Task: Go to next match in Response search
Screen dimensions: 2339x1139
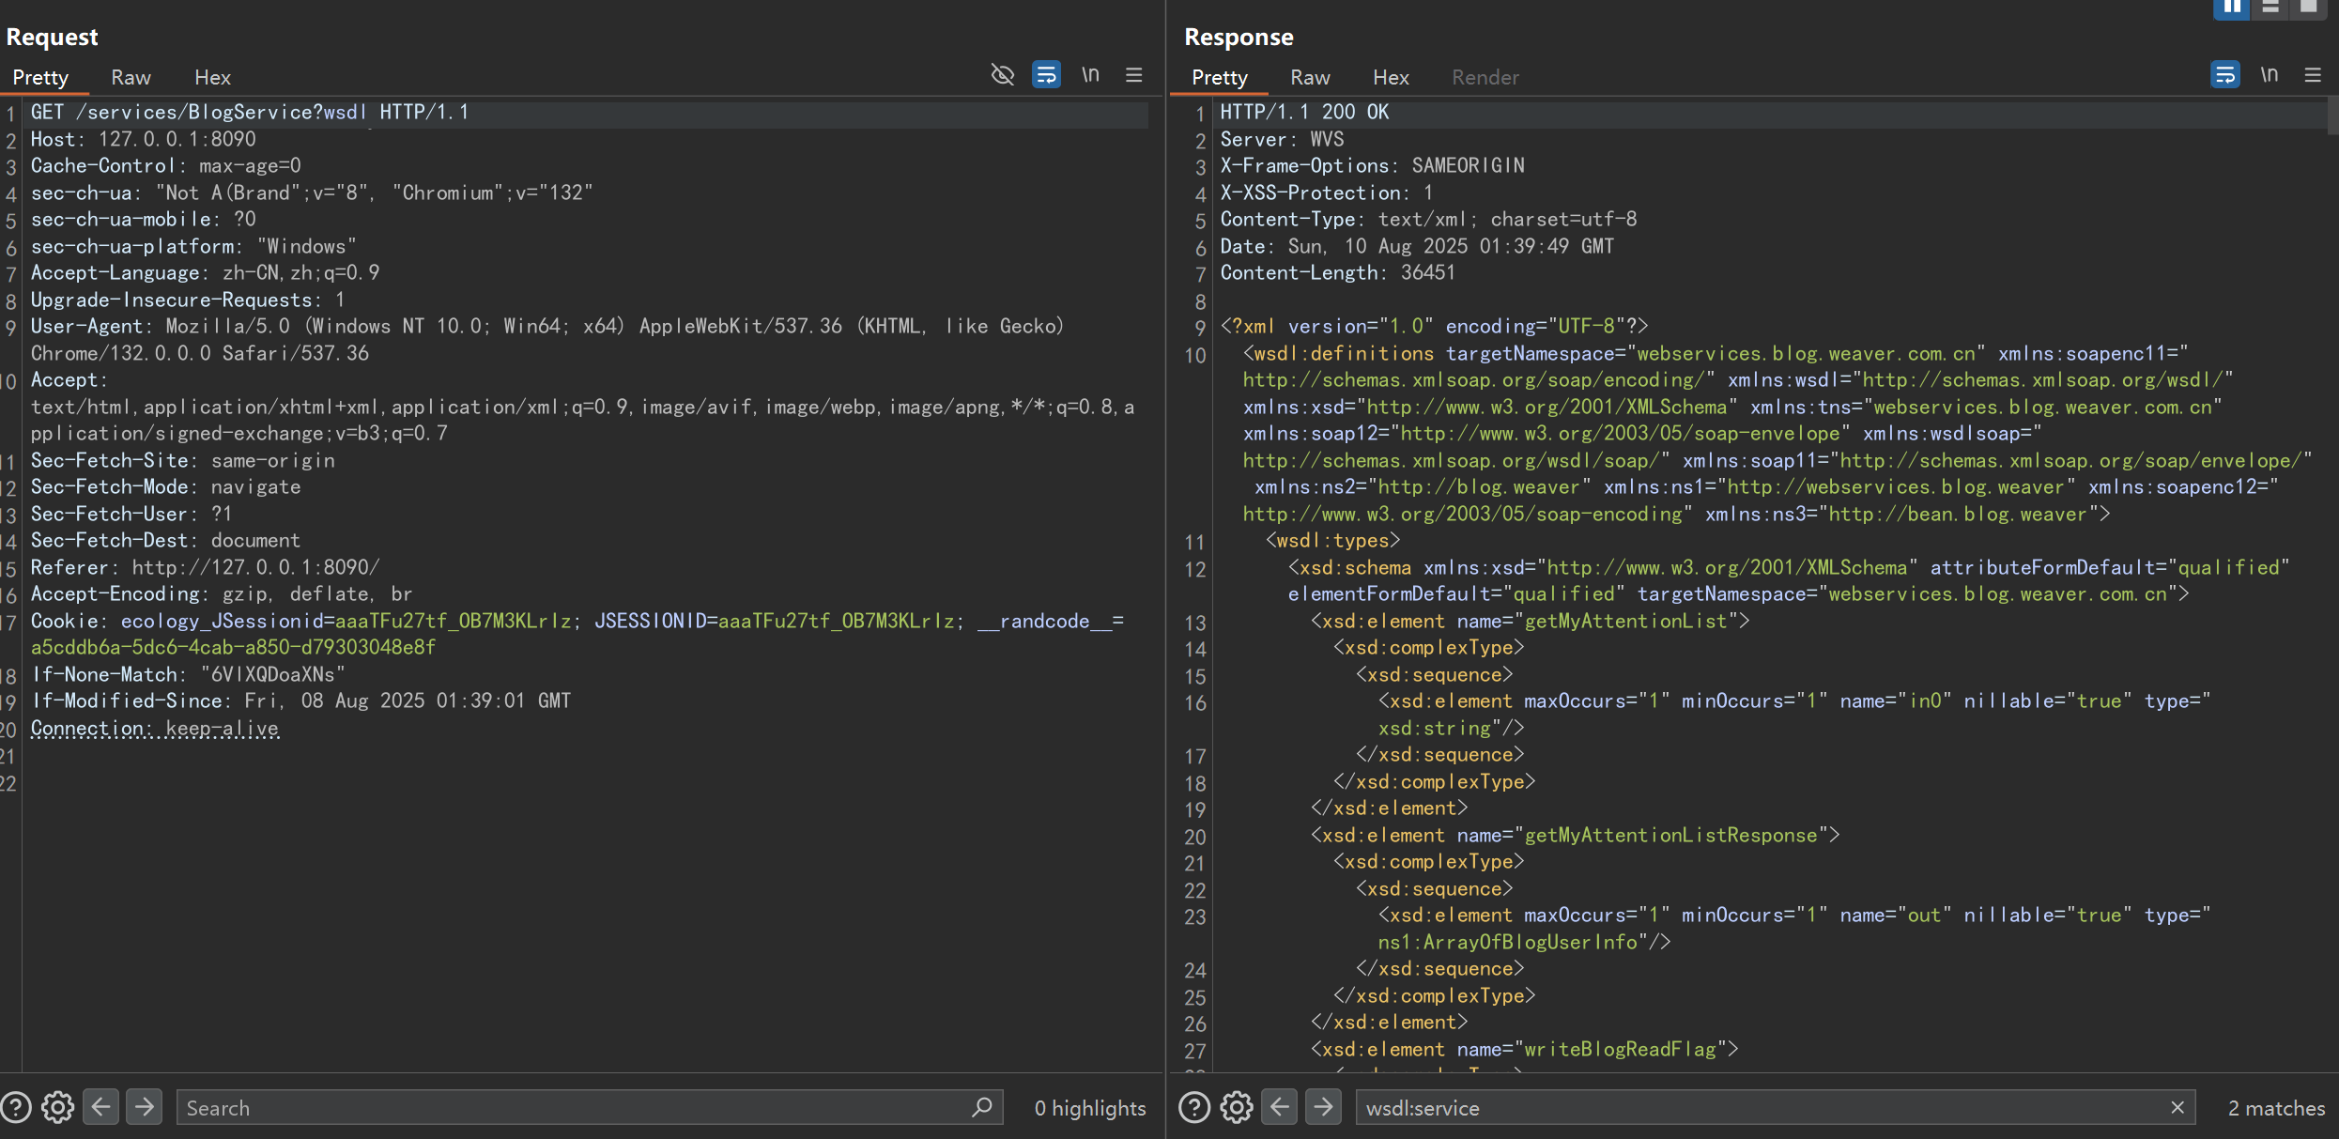Action: [1323, 1106]
